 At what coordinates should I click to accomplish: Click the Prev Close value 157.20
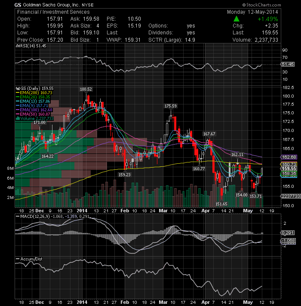[55, 40]
